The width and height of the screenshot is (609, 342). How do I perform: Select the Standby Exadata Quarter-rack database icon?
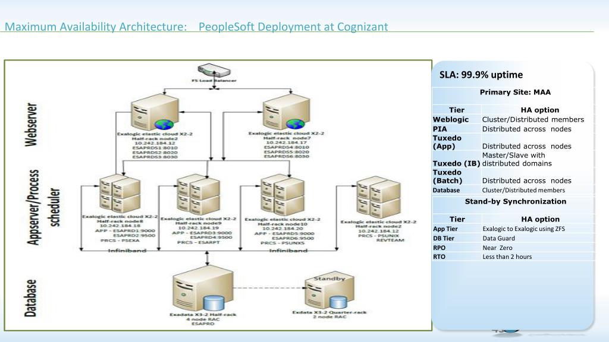(329, 290)
